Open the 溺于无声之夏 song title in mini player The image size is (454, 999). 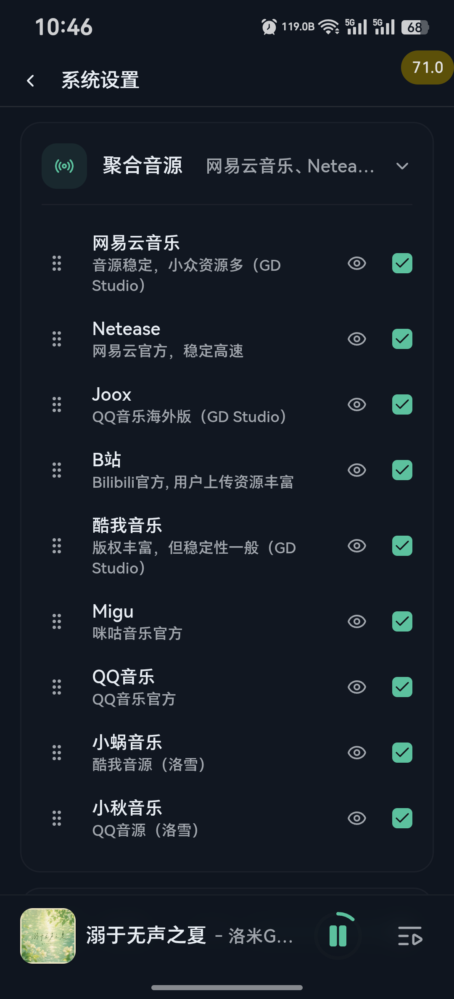coord(146,936)
